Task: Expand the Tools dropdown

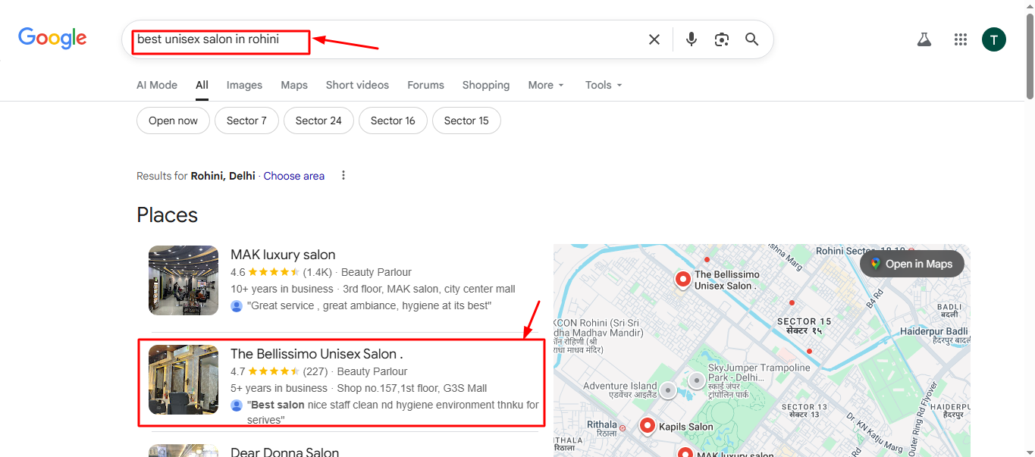Action: click(x=604, y=85)
